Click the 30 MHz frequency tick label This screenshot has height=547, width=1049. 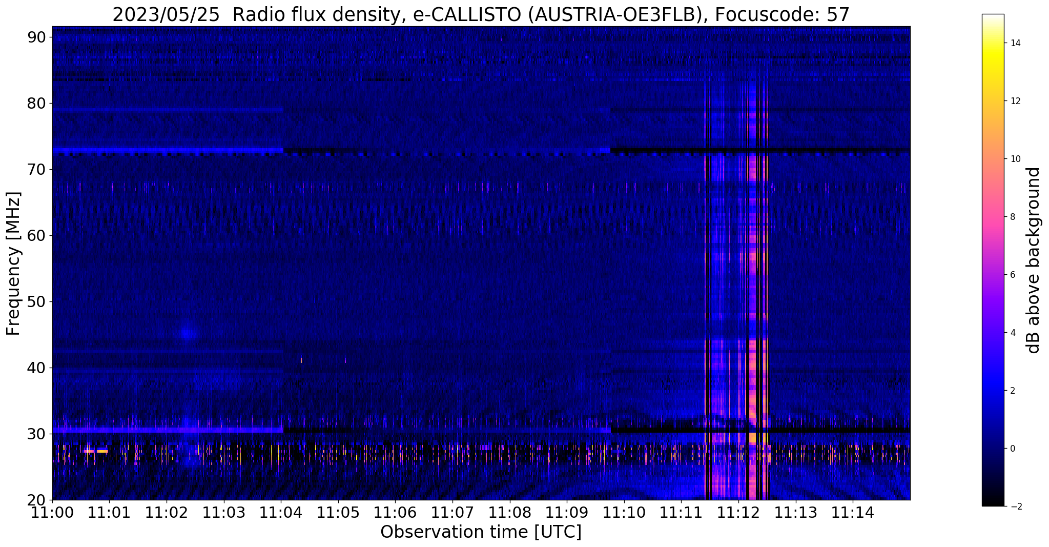coord(36,434)
